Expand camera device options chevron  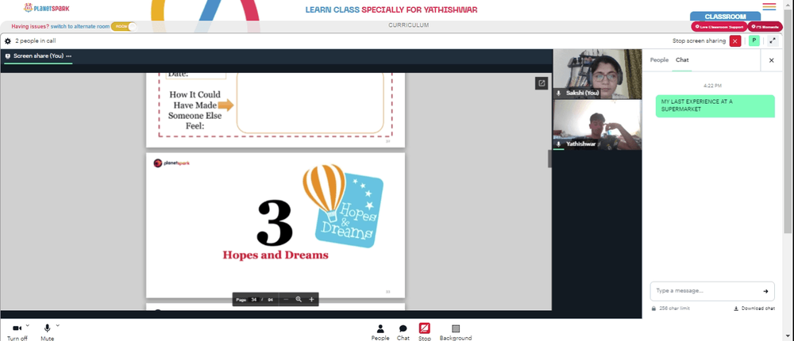27,325
